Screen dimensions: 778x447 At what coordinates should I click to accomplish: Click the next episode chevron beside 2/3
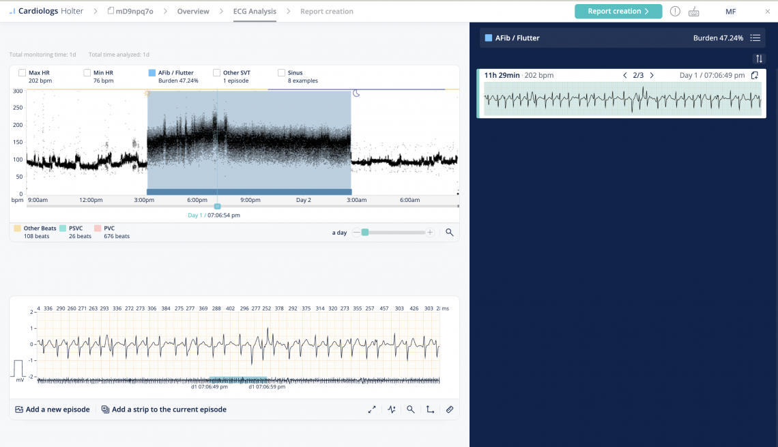[x=652, y=75]
